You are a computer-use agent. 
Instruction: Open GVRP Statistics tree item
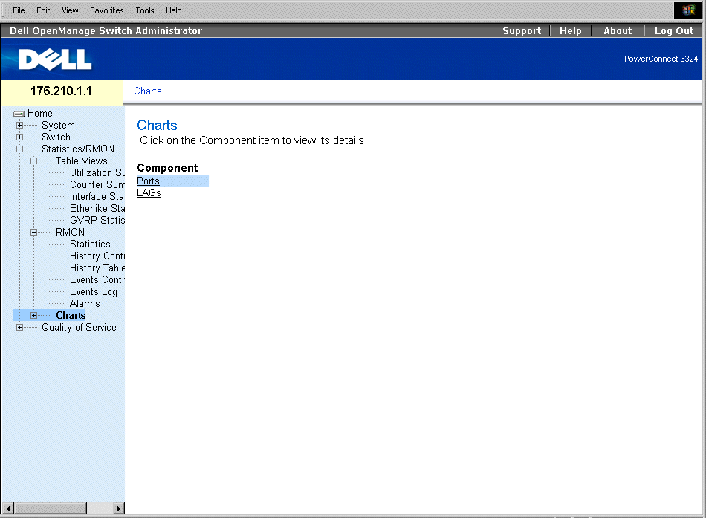click(x=97, y=220)
